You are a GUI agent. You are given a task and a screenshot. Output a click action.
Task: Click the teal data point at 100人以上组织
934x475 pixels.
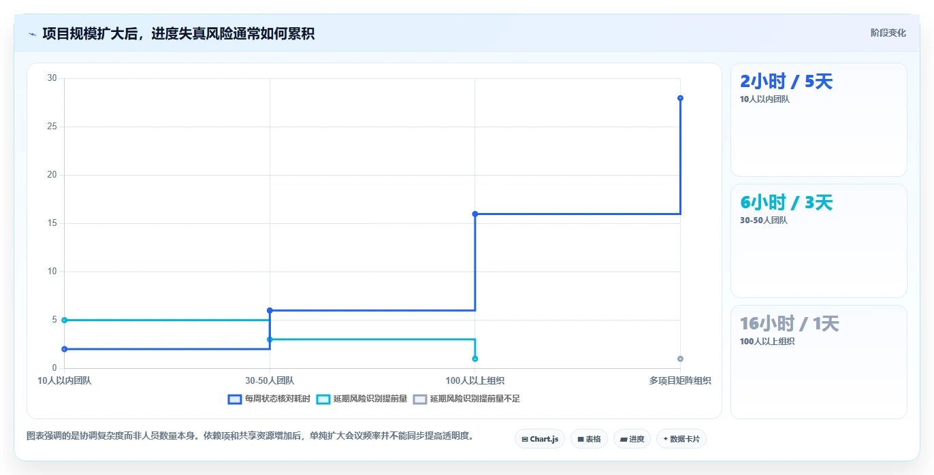(x=475, y=359)
